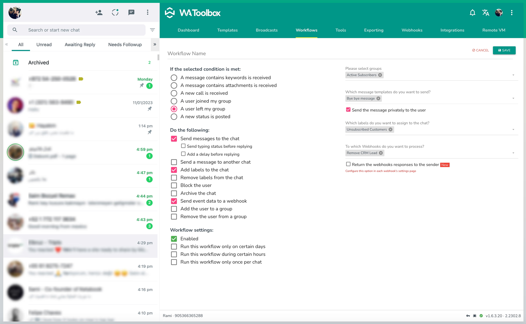Remove the Active Subscribers chip
Image resolution: width=526 pixels, height=324 pixels.
(380, 75)
